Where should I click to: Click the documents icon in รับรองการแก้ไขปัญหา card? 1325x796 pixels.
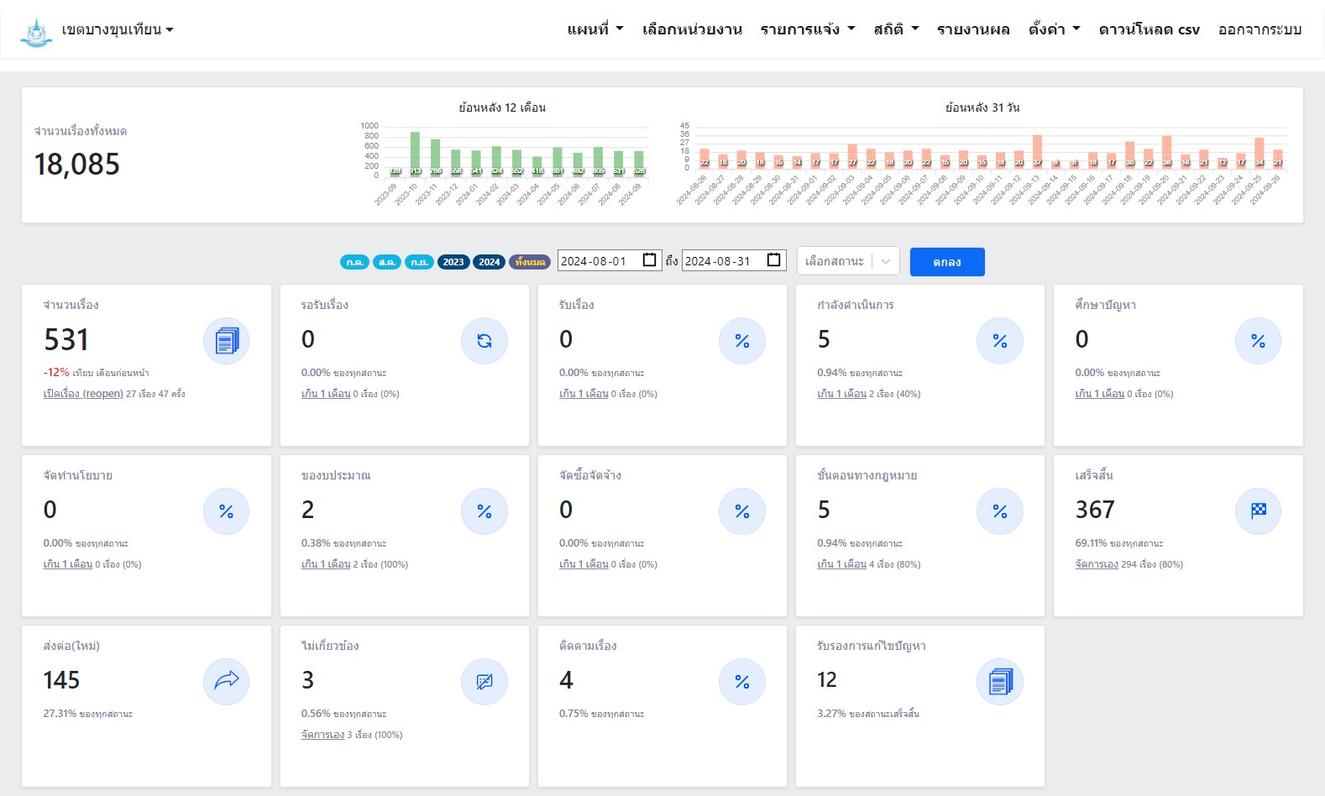click(999, 681)
